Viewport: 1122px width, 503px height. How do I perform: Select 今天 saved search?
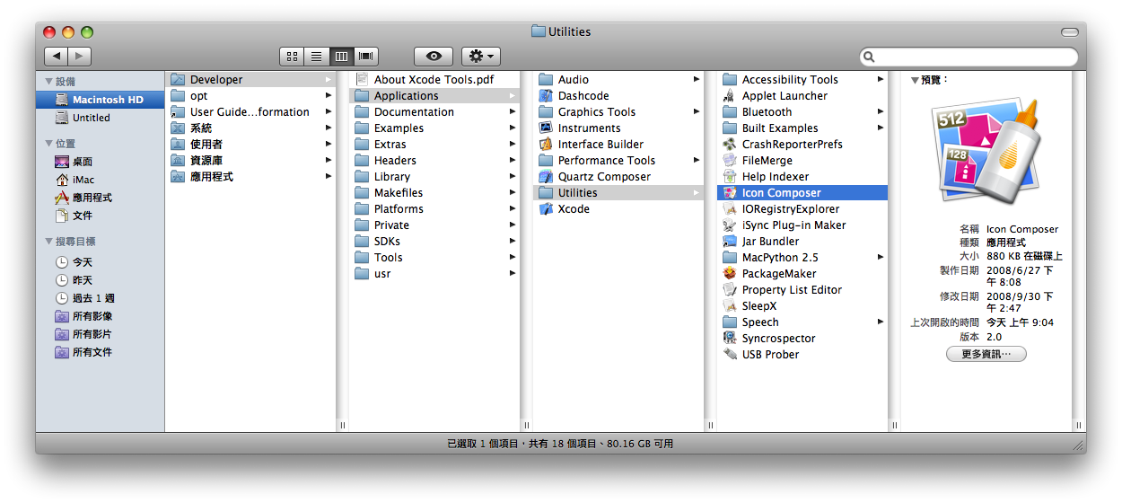pos(100,262)
